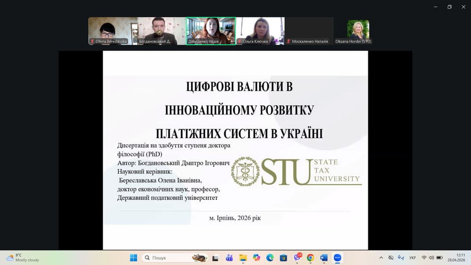Open the Copilot app icon
Screen dimensions: 471x265
256,258
